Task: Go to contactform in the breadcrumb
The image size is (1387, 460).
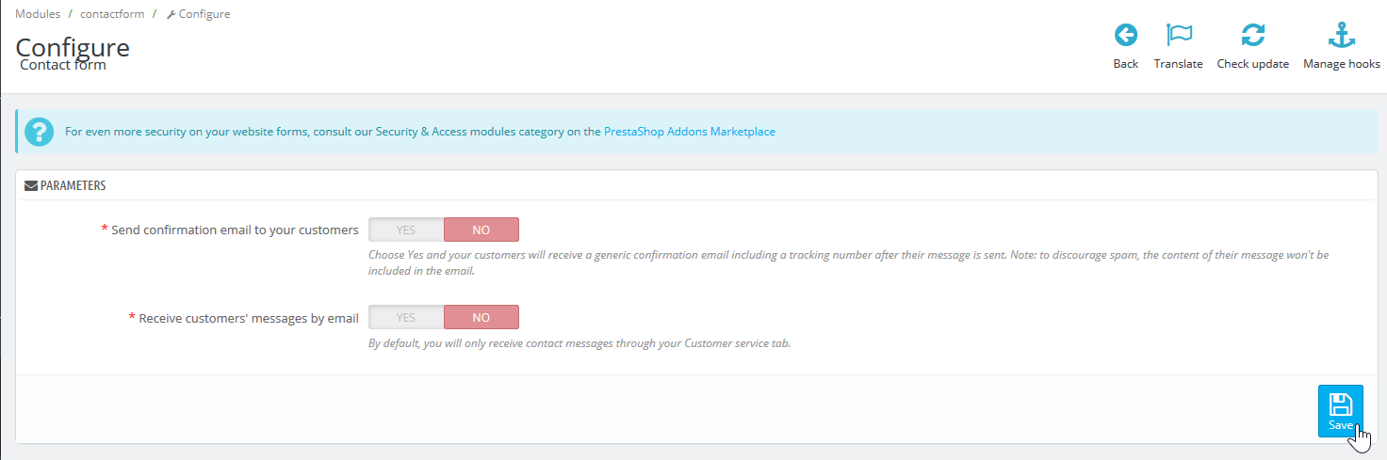Action: [112, 14]
